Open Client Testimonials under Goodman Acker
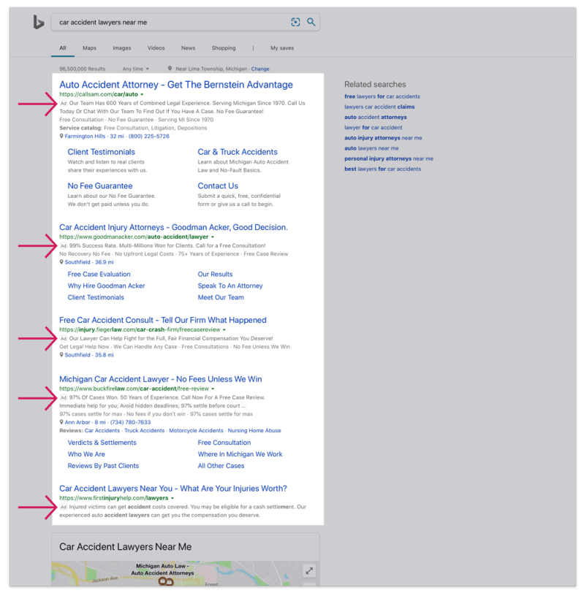This screenshot has width=584, height=593. point(95,298)
